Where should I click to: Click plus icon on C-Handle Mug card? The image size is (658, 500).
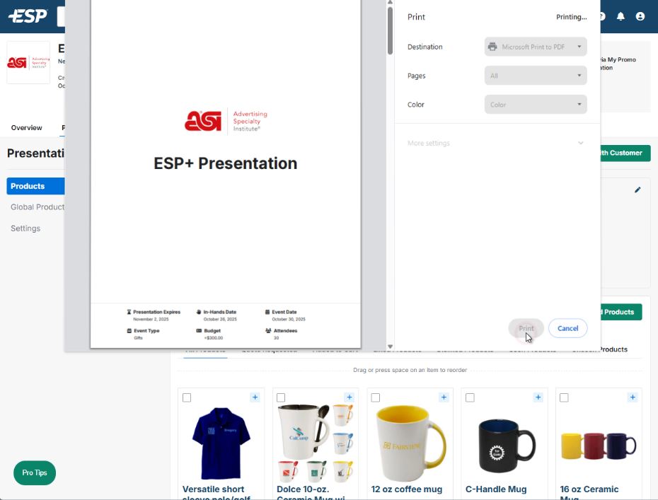coord(538,397)
